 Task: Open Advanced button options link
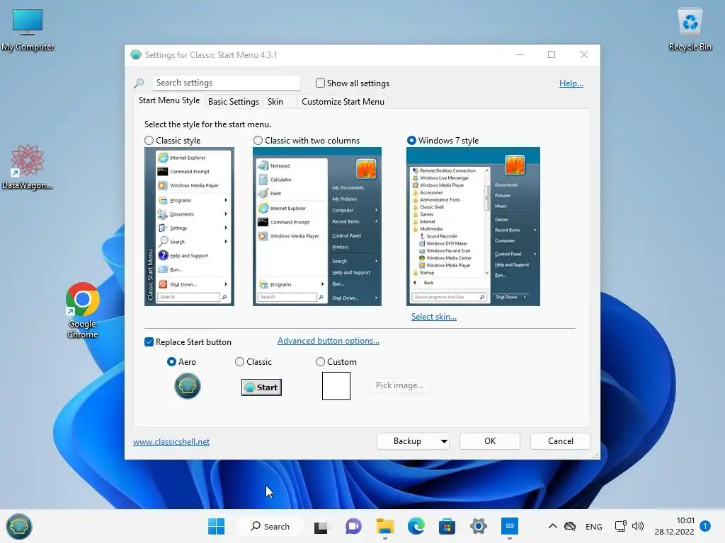329,341
